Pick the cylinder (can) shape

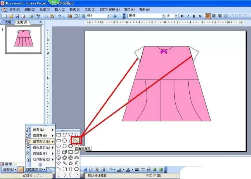(58, 152)
